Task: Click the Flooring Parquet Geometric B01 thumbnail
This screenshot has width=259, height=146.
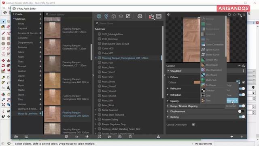Action: point(52,47)
